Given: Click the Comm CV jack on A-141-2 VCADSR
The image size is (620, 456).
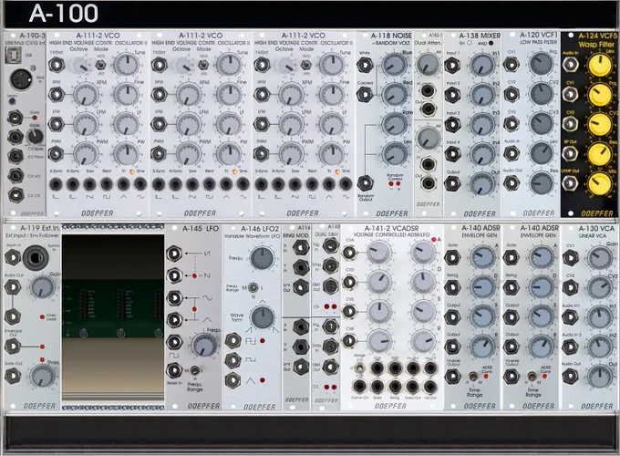Looking at the screenshot, I should (x=359, y=386).
